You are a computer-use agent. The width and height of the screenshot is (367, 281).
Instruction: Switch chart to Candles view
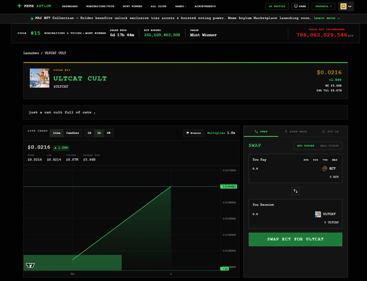[x=72, y=133]
